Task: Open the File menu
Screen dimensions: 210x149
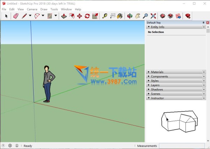Action: pyautogui.click(x=4, y=9)
